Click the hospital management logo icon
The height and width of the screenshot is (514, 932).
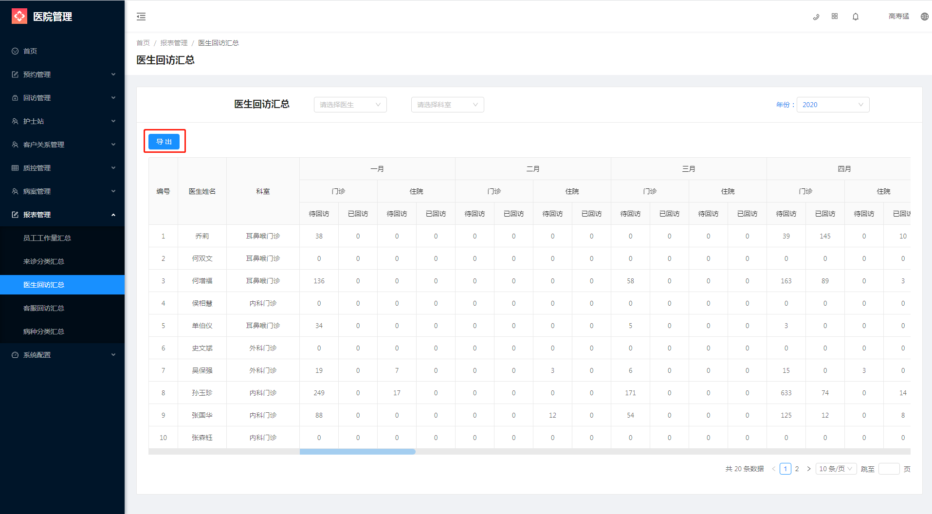(x=19, y=16)
